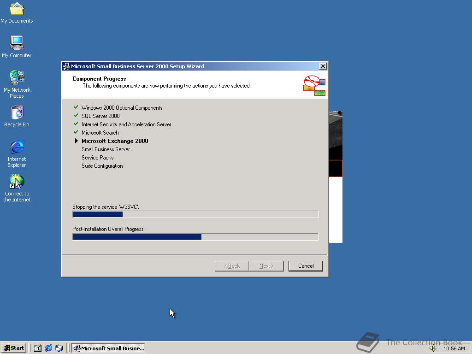Click 'Windows 2000 Optional Components' text
Viewport: 472px width, 354px height.
tap(122, 108)
